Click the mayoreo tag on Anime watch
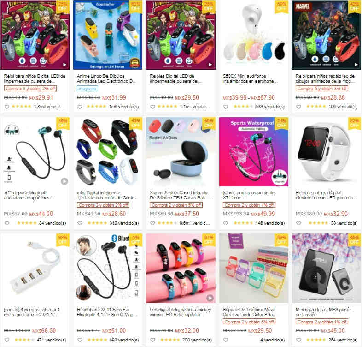This screenshot has height=347, width=362. click(87, 89)
